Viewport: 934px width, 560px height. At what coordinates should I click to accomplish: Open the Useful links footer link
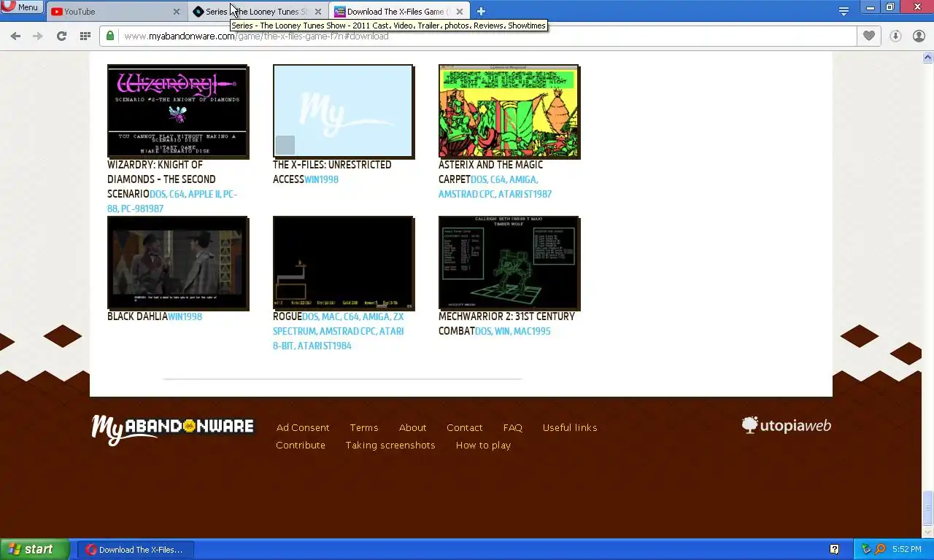(x=570, y=427)
